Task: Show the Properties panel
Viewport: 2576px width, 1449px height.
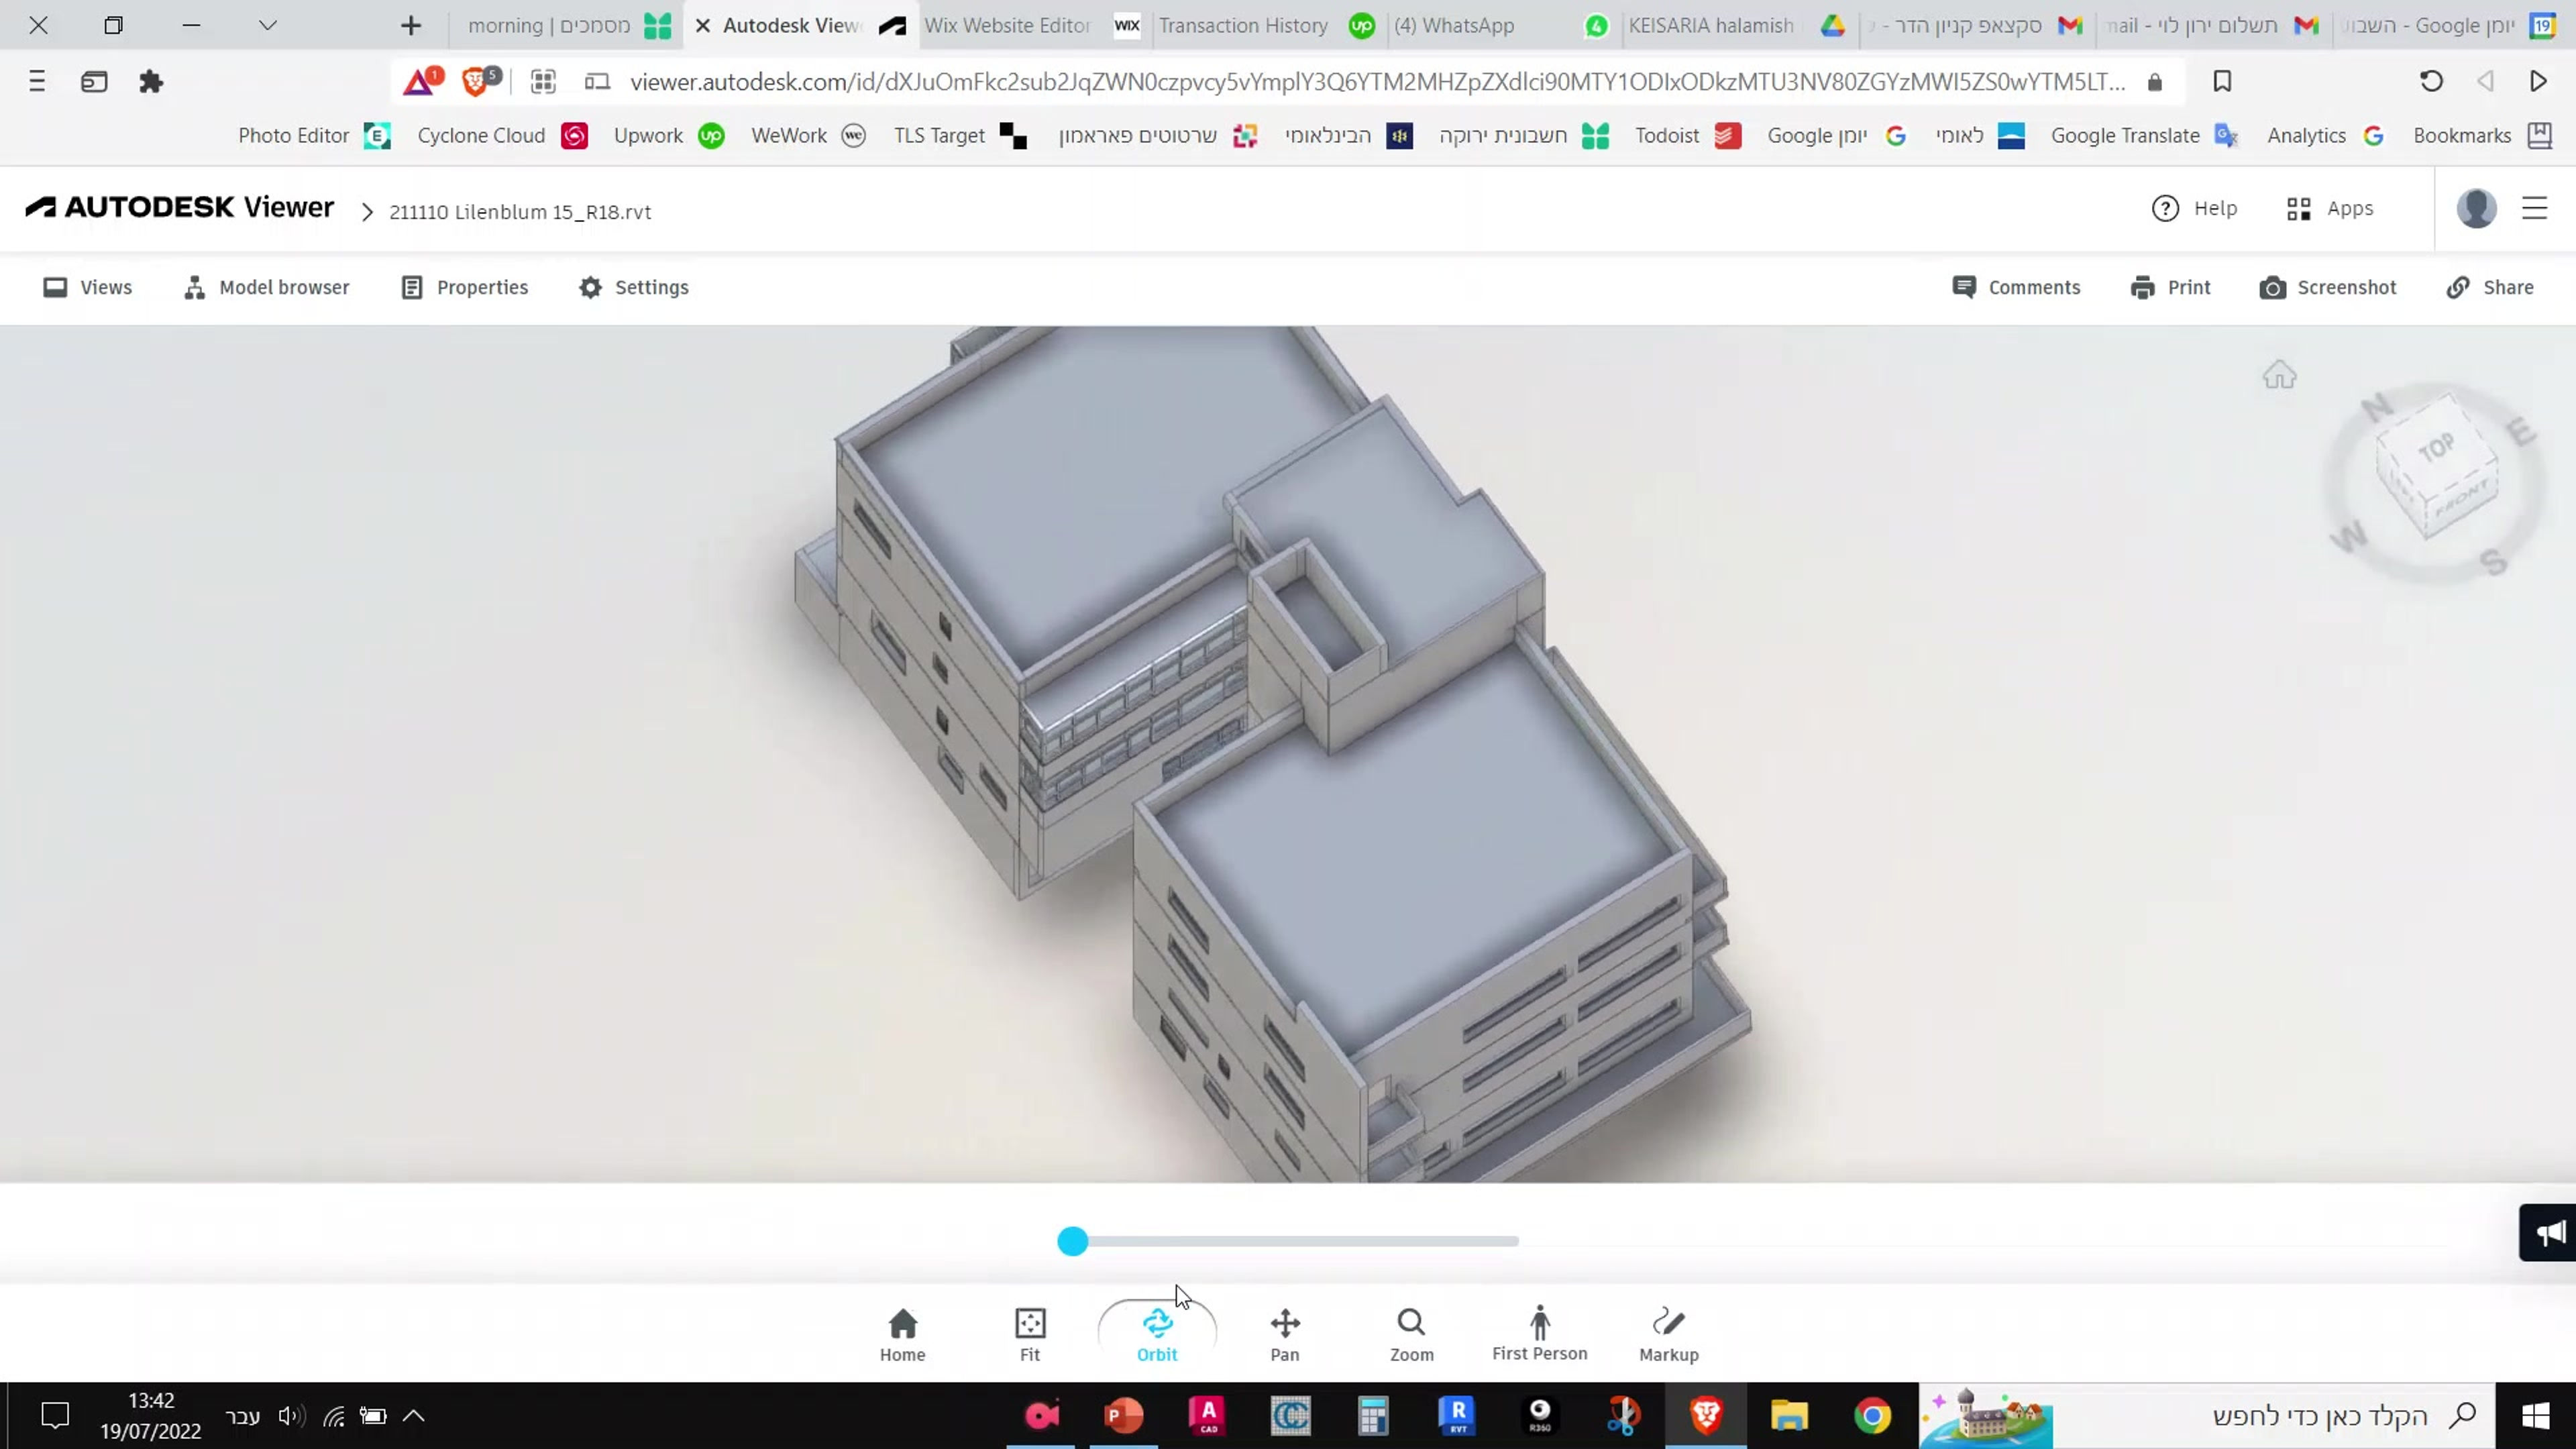Action: 464,287
